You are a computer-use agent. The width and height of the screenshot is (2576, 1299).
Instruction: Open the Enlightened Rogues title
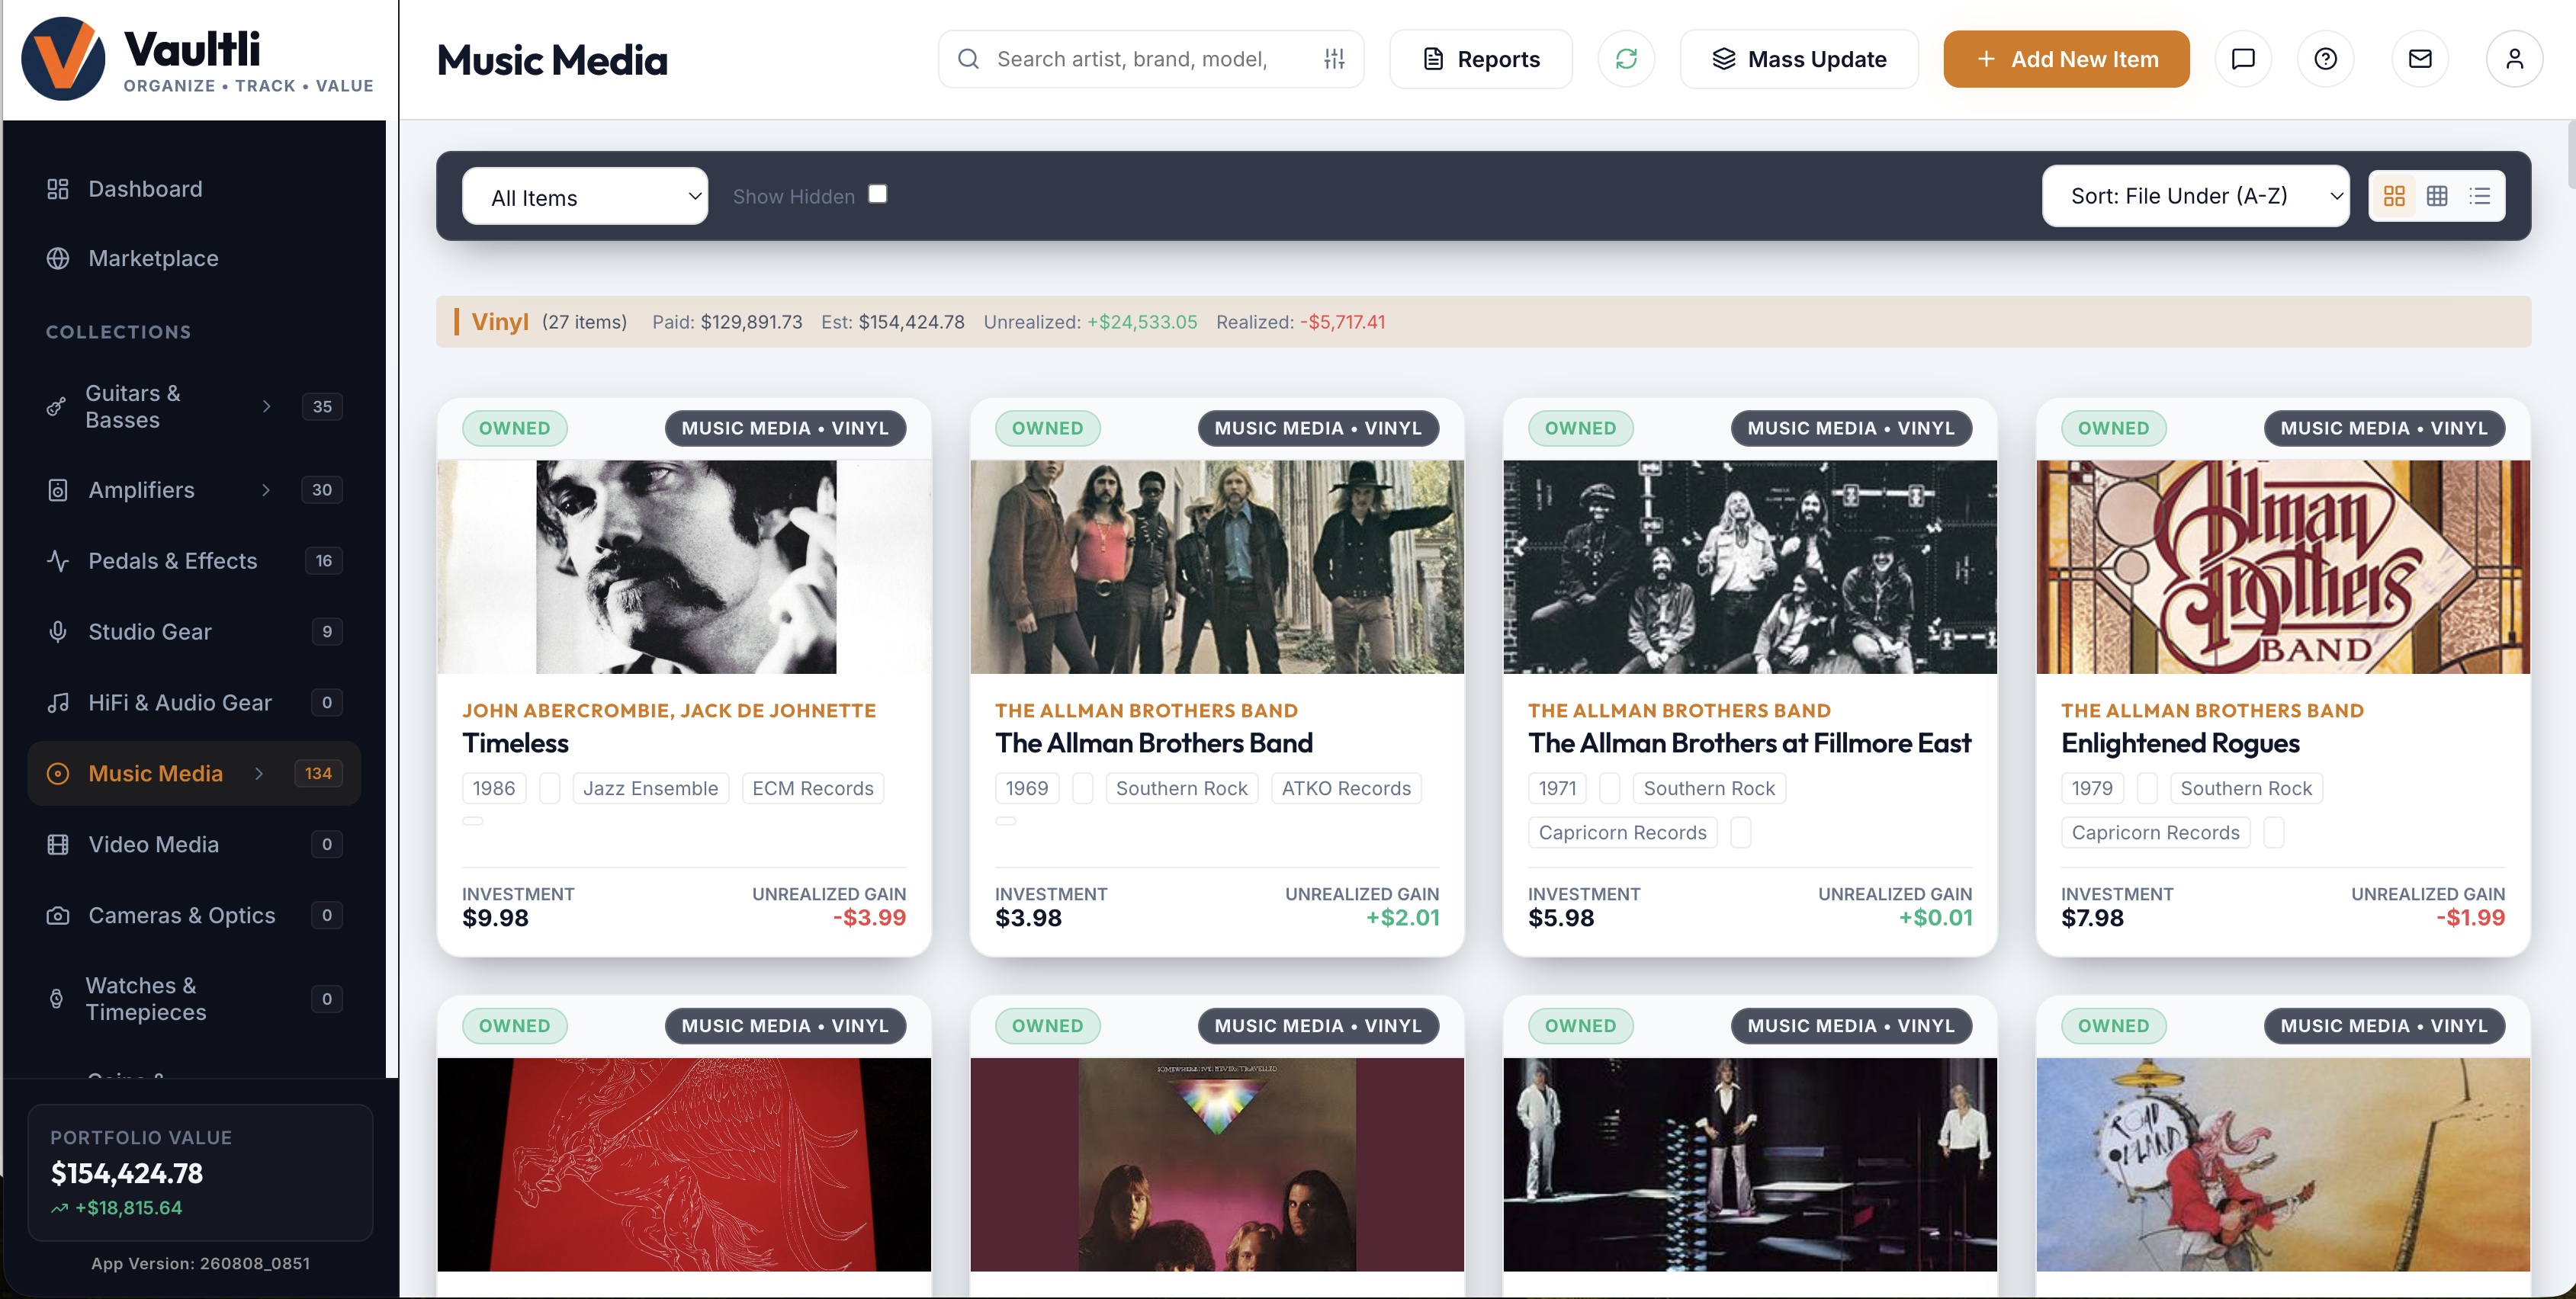pos(2180,743)
